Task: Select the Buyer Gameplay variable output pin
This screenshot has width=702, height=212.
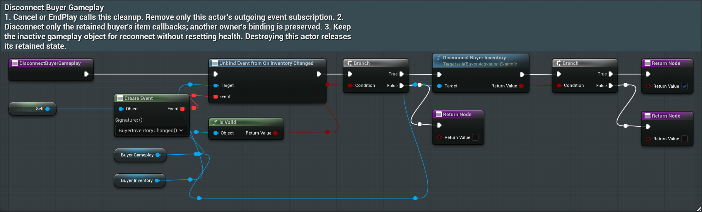Action: click(x=158, y=155)
